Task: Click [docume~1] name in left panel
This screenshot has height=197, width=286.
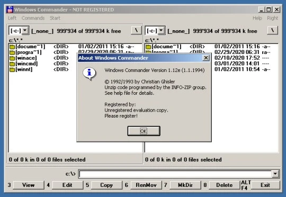Action: tap(30, 47)
